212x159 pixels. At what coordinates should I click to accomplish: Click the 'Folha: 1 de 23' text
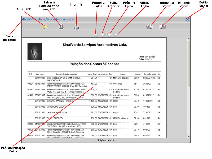tap(145, 59)
